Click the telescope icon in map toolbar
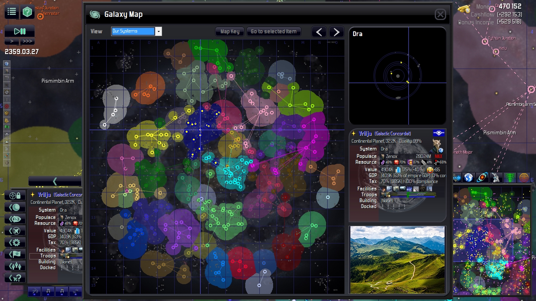This screenshot has width=536, height=301. [496, 178]
